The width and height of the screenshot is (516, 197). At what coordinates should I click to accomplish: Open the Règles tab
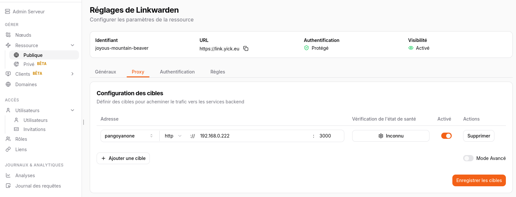tap(218, 72)
